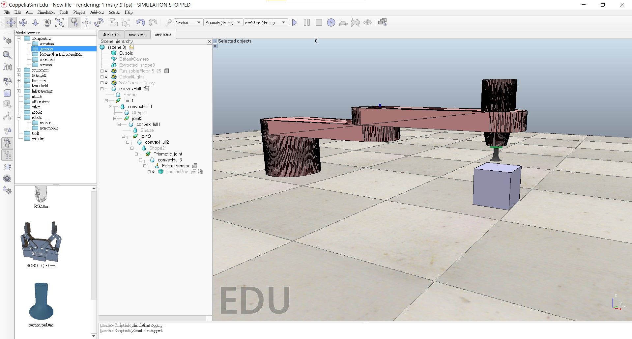Expand the suctionPad tree node
Image resolution: width=632 pixels, height=339 pixels.
[x=149, y=172]
